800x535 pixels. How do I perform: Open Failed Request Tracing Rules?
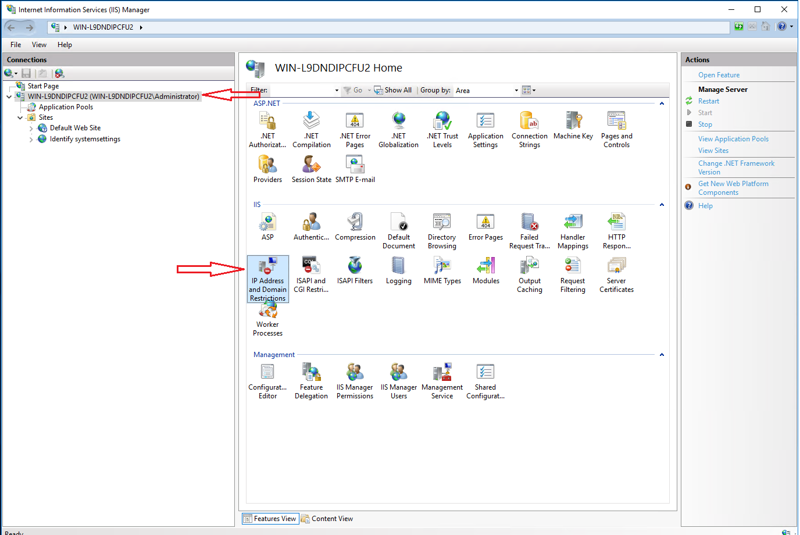pyautogui.click(x=530, y=231)
